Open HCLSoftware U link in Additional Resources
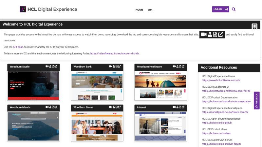The height and width of the screenshot is (147, 262). pyautogui.click(x=226, y=91)
